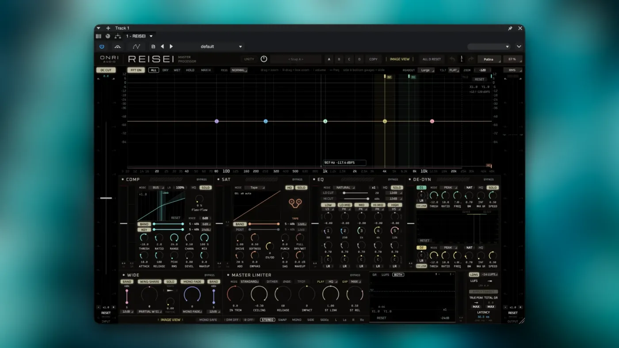Toggle the DC CUT button
The image size is (619, 348).
pyautogui.click(x=106, y=70)
